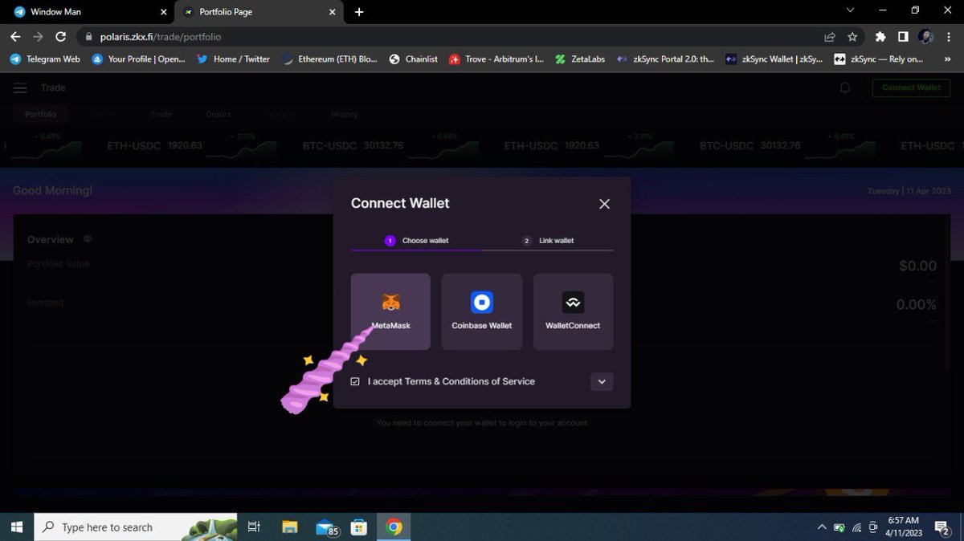
Task: Switch to the Orders nav tab
Action: (x=219, y=114)
